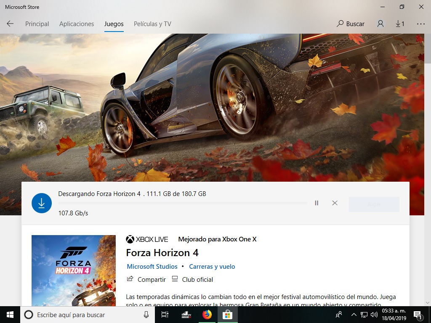This screenshot has height=323, width=431.
Task: Click the Microsoft Store taskbar icon
Action: (x=228, y=315)
